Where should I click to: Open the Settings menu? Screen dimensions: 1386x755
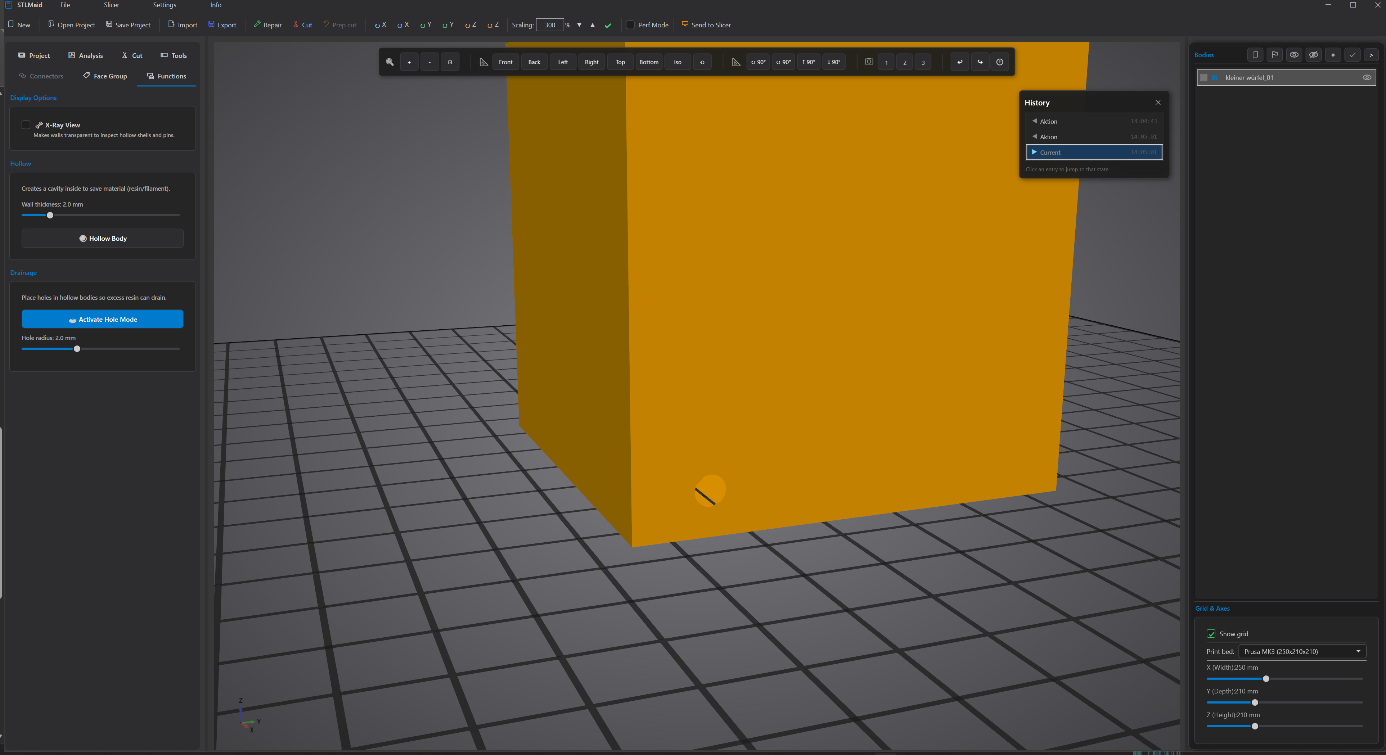165,5
